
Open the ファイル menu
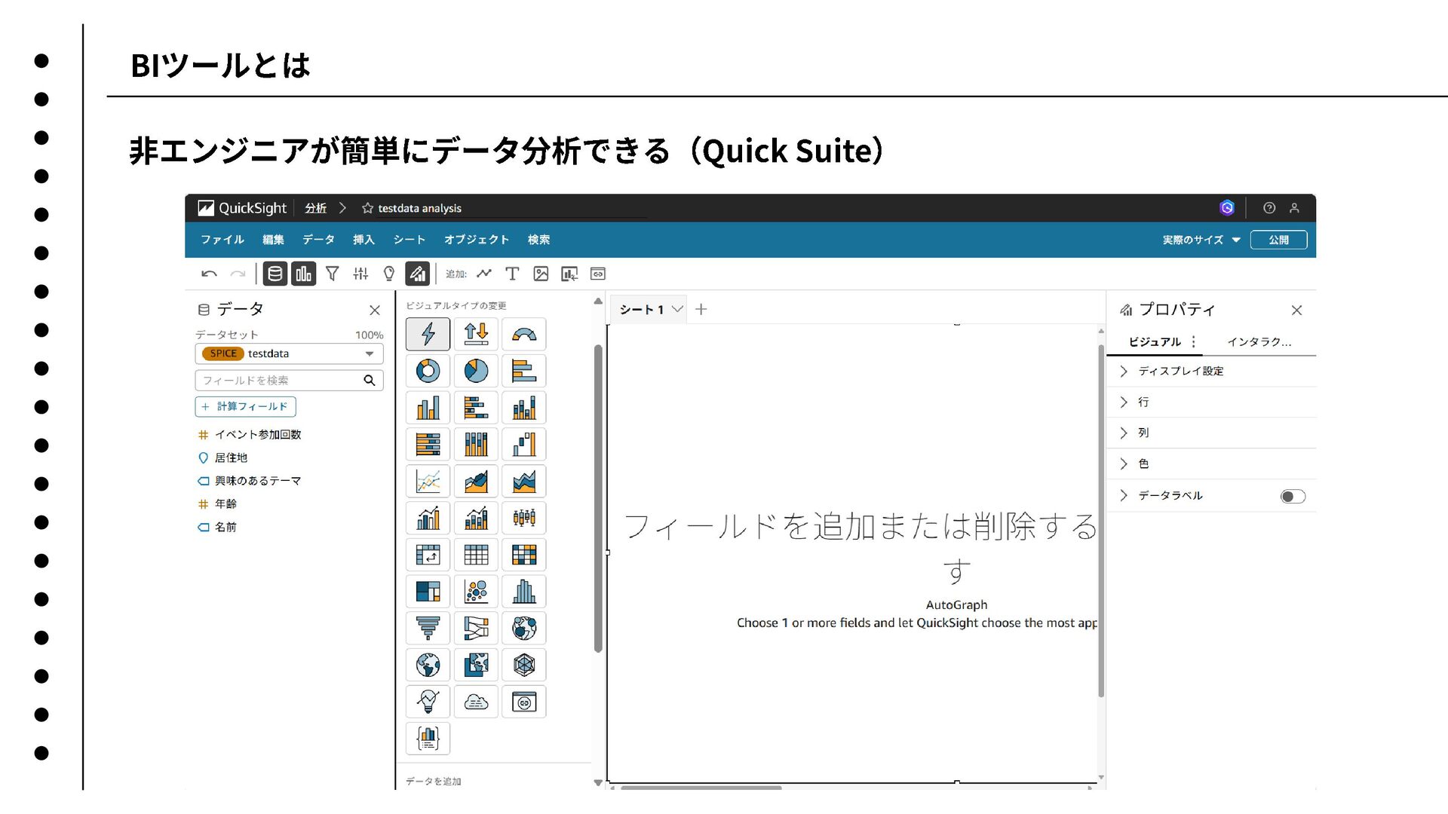(x=222, y=240)
